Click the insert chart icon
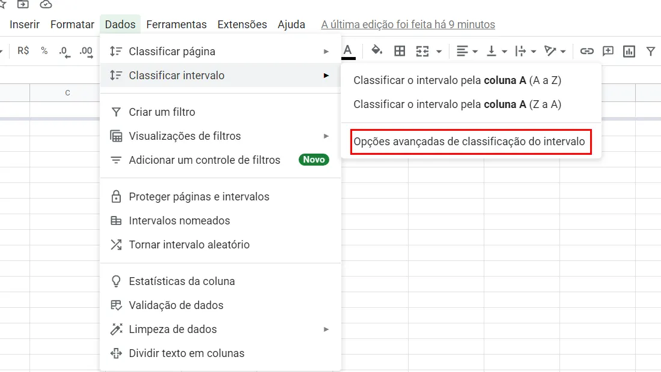This screenshot has height=372, width=661. [629, 52]
